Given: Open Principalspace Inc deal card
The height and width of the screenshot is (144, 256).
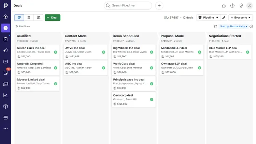Looking at the screenshot, I should click(x=133, y=84).
